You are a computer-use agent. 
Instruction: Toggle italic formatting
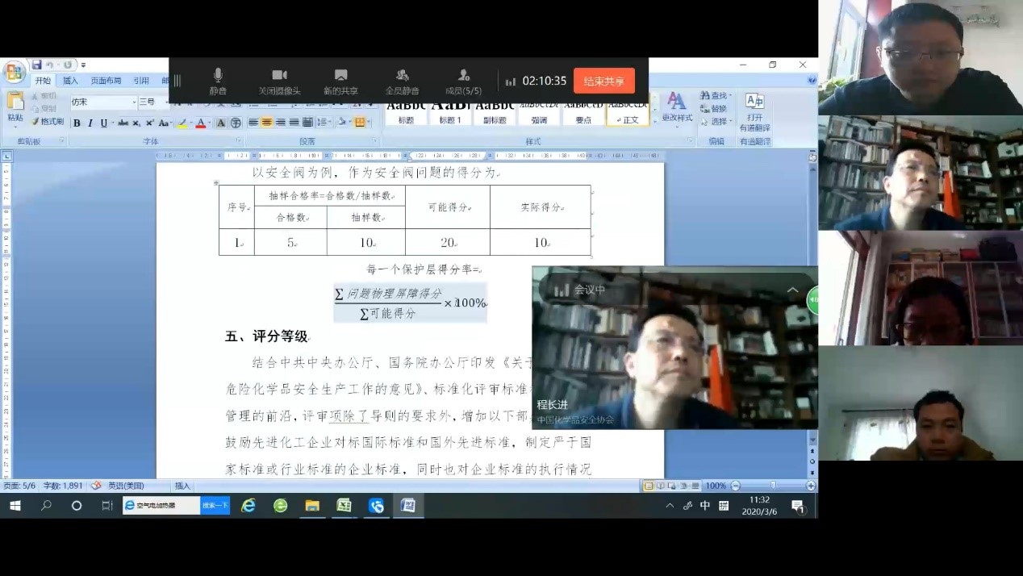(x=90, y=123)
